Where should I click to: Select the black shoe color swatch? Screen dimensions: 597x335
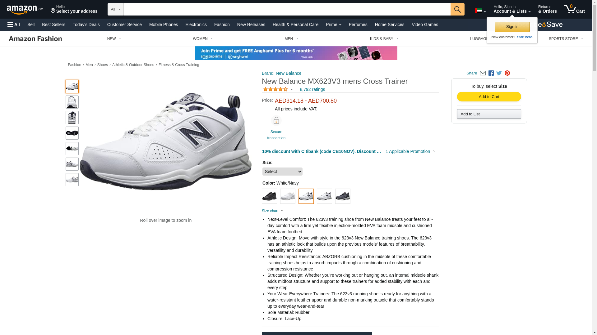tap(269, 196)
